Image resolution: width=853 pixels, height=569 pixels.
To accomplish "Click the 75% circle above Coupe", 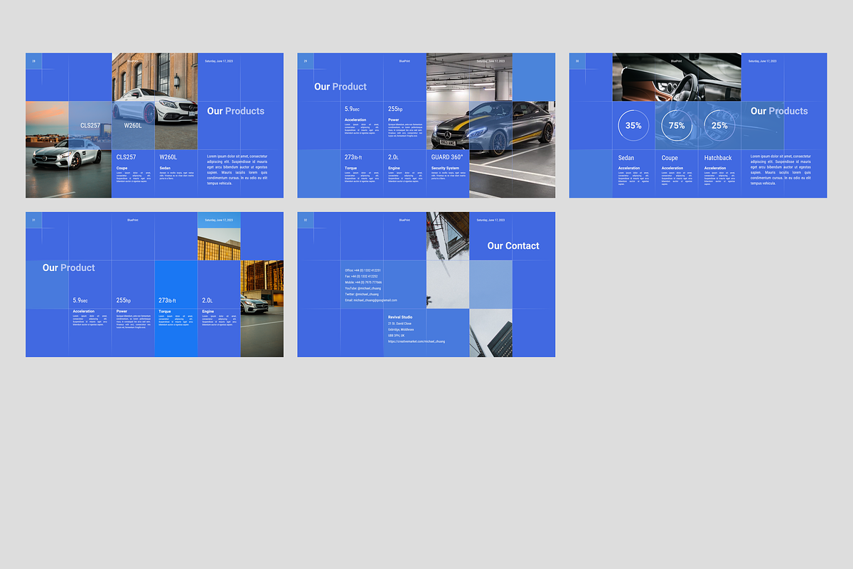I will coord(677,125).
